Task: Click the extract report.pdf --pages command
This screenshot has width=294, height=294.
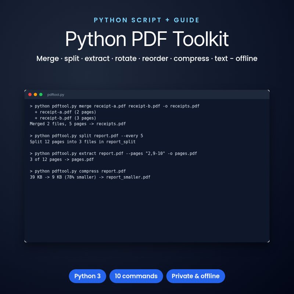Action: (114, 154)
